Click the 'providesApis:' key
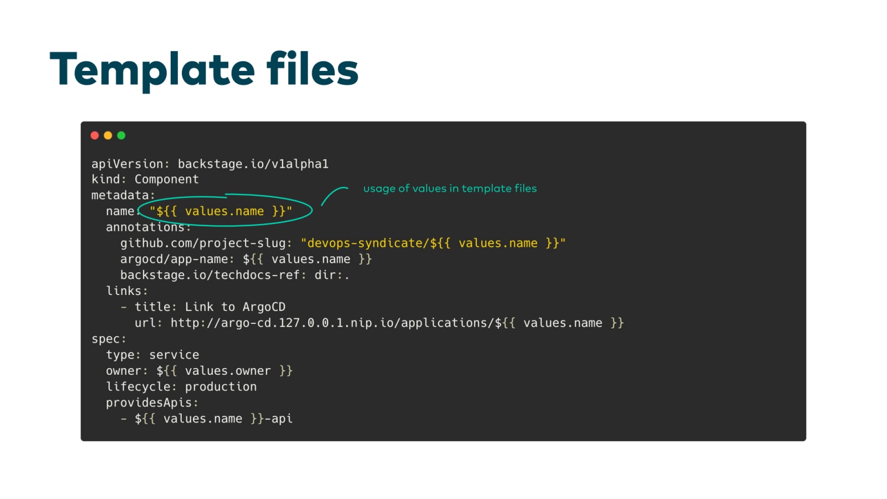This screenshot has height=499, width=887. (x=152, y=403)
